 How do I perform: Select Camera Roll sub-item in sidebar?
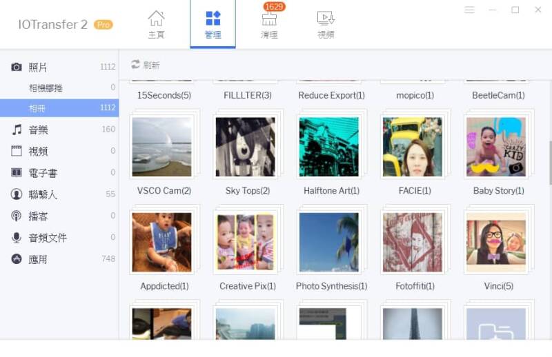coord(59,88)
